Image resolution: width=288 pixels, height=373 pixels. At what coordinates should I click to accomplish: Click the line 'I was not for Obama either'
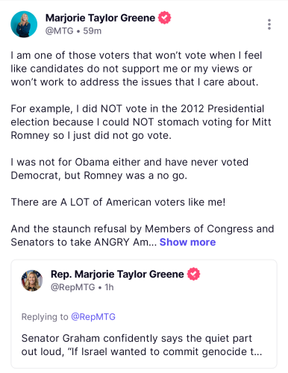[x=129, y=169]
